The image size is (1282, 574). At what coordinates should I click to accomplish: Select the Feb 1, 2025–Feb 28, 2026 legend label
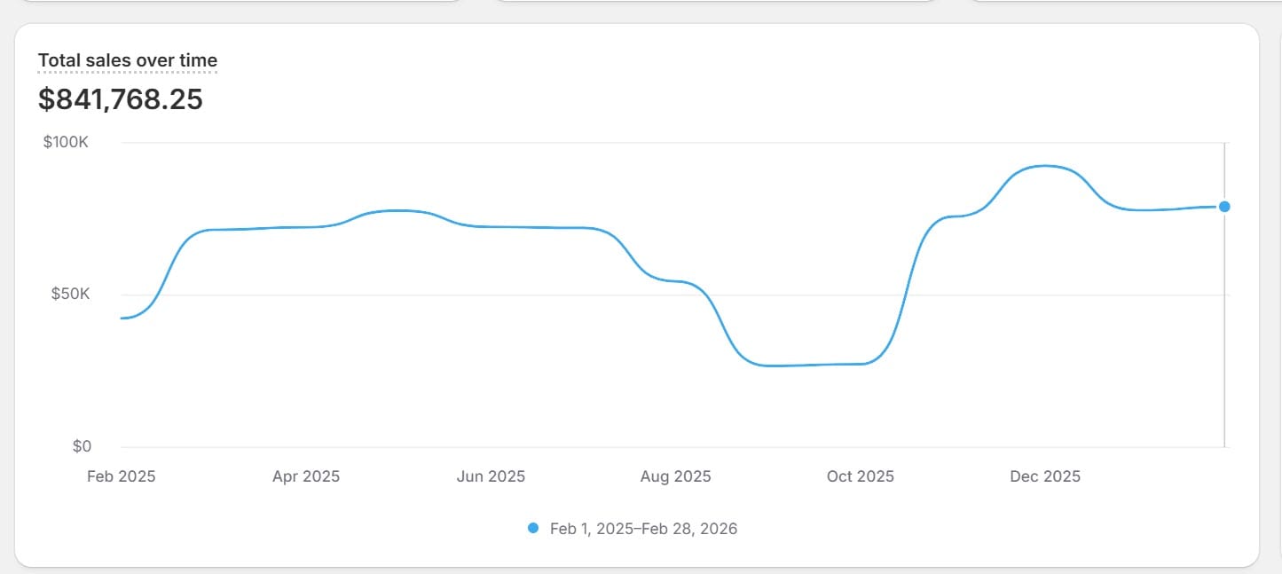click(x=643, y=529)
